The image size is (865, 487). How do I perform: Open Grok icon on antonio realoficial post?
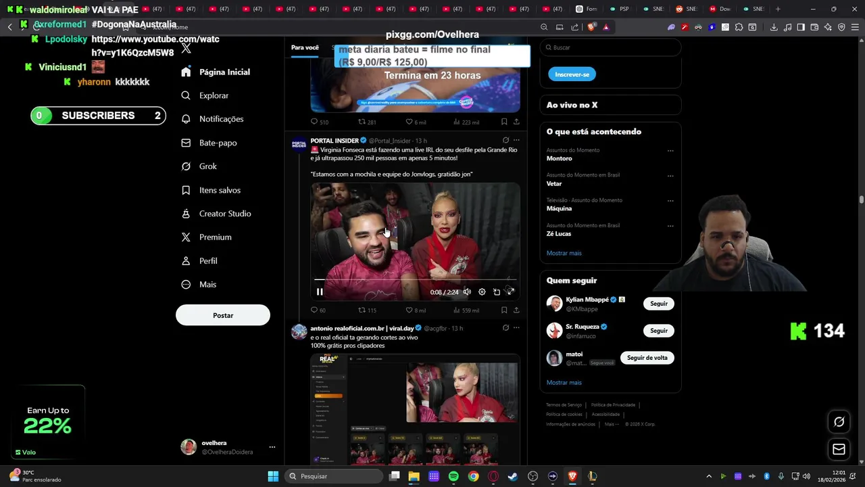pyautogui.click(x=505, y=328)
